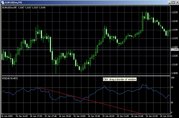Click the RSI scale value 30
This screenshot has width=179, height=118.
[x=172, y=102]
